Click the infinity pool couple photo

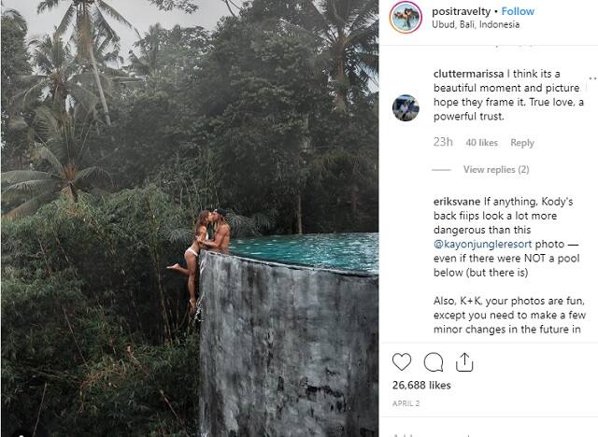pyautogui.click(x=190, y=218)
